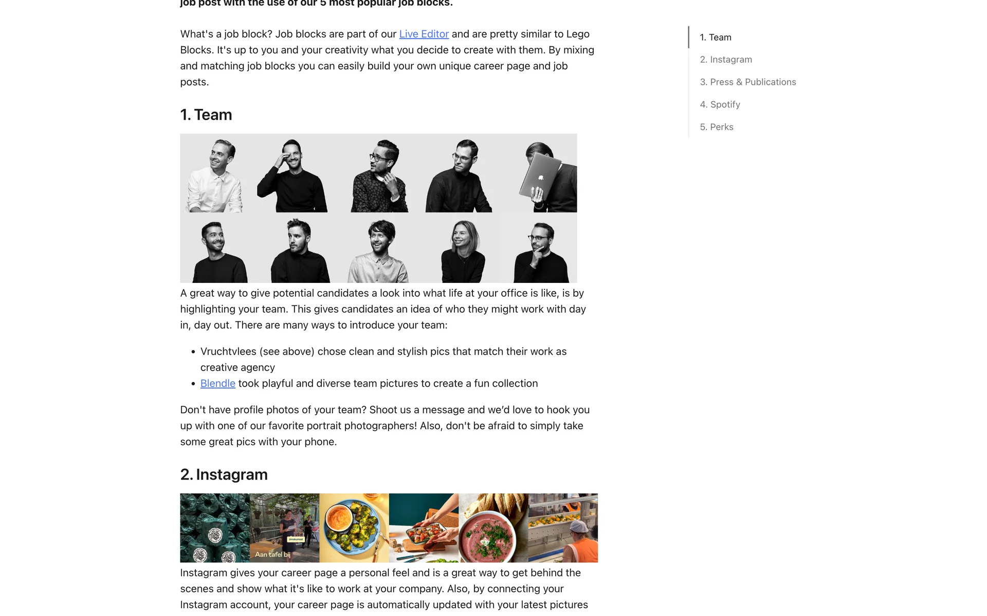Click the '2. Instagram' heading
Viewport: 987px width, 616px height.
coord(224,474)
